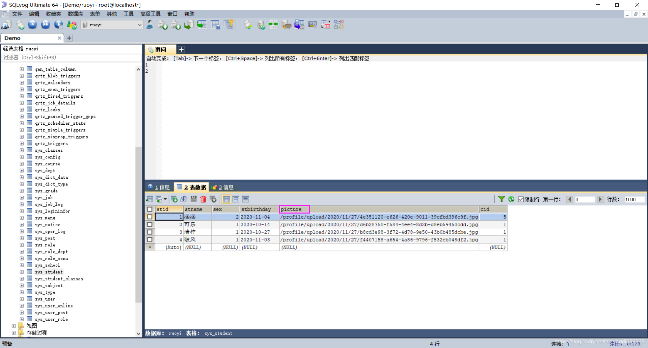Refresh the object browser icon
Screen dimensions: 648x348
[72, 25]
